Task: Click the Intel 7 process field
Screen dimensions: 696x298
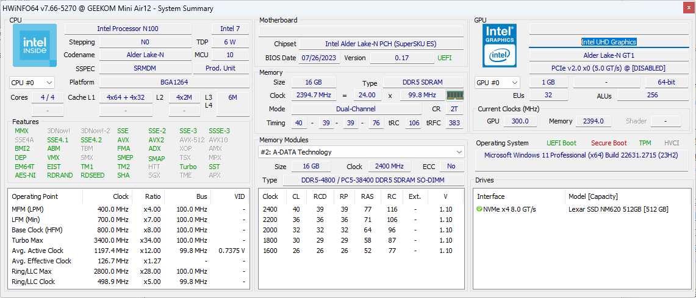Action: (x=230, y=29)
